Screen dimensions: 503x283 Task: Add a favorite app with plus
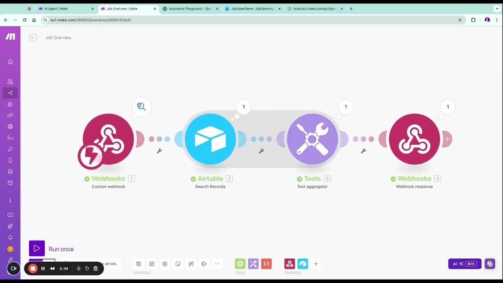click(316, 264)
